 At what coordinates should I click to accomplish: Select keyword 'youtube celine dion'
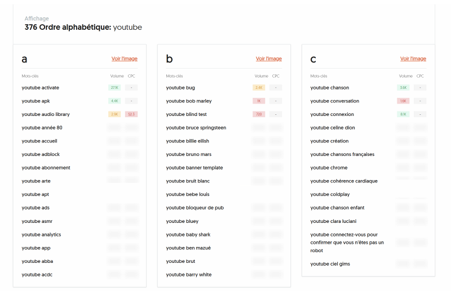pos(333,128)
